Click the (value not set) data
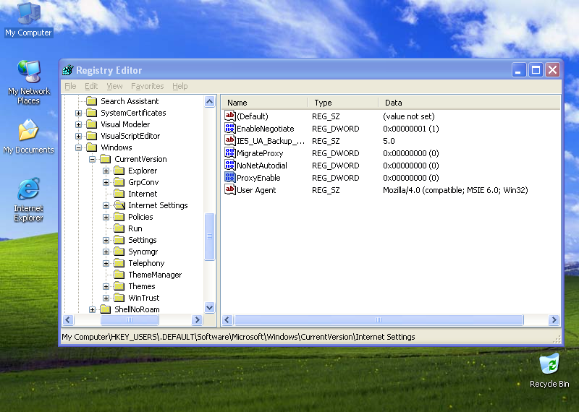Viewport: 579px width, 412px height. pyautogui.click(x=409, y=116)
